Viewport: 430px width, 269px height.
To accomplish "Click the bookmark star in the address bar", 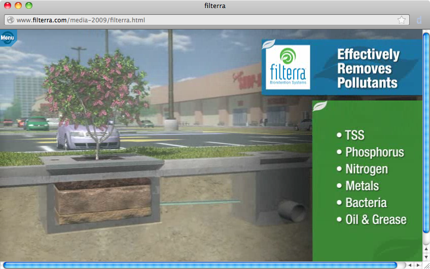I will (x=401, y=20).
